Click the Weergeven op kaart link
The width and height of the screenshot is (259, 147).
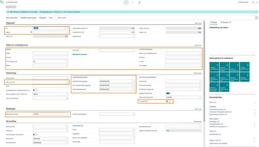click(80, 54)
